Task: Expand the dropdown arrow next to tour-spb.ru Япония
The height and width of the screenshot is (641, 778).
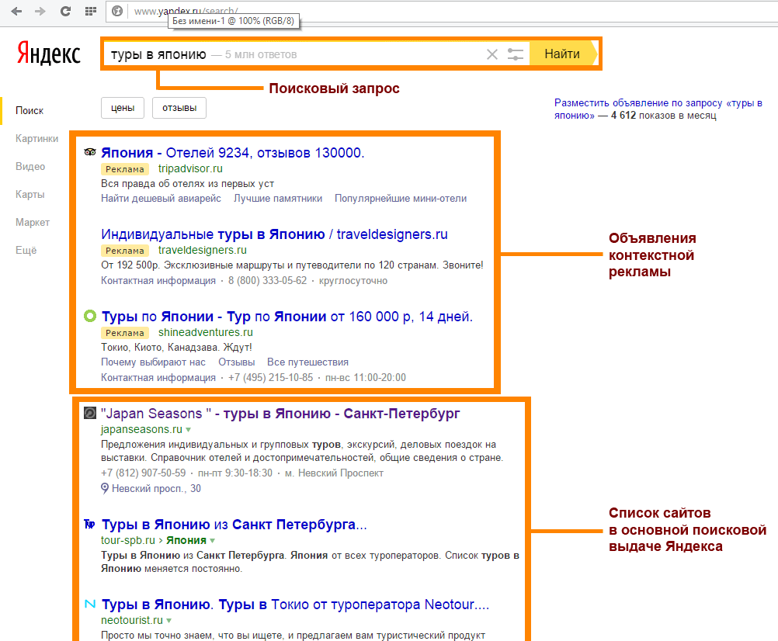Action: (213, 541)
